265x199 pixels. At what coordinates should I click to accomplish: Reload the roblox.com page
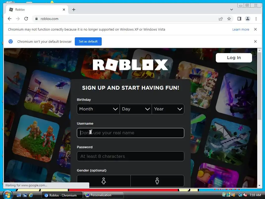(x=26, y=19)
